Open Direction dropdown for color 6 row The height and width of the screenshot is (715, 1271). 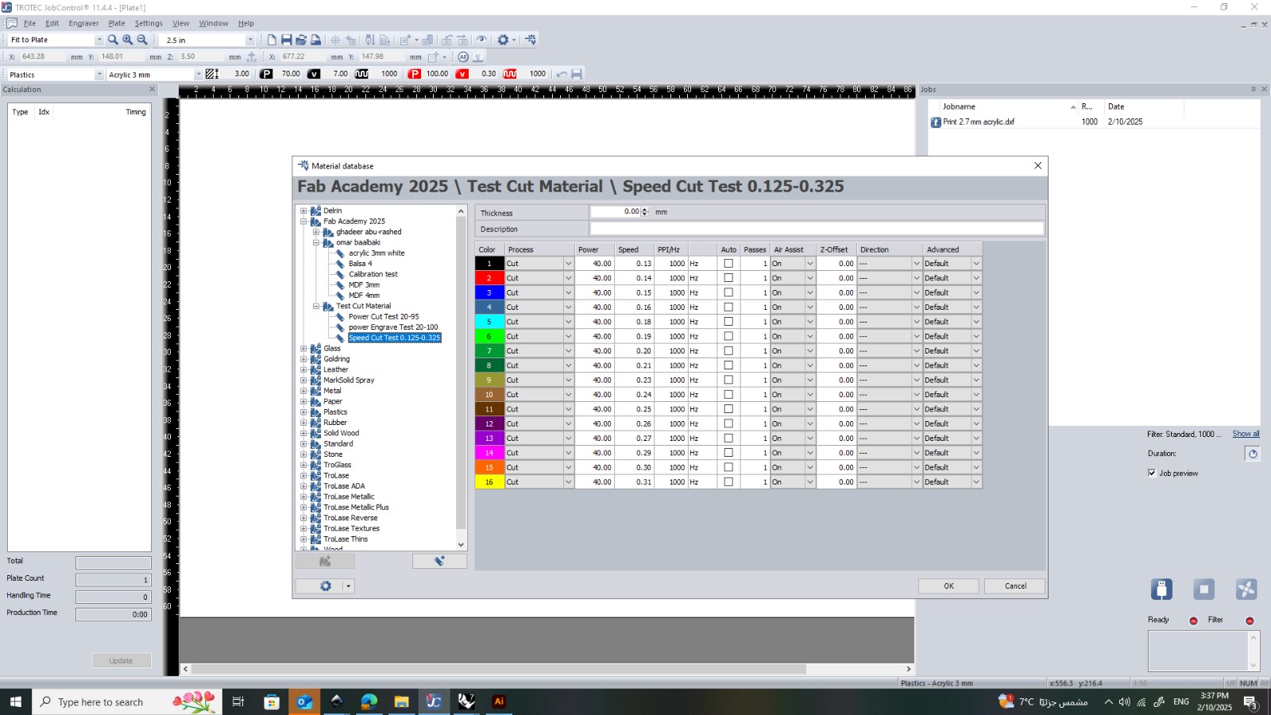[x=916, y=337]
